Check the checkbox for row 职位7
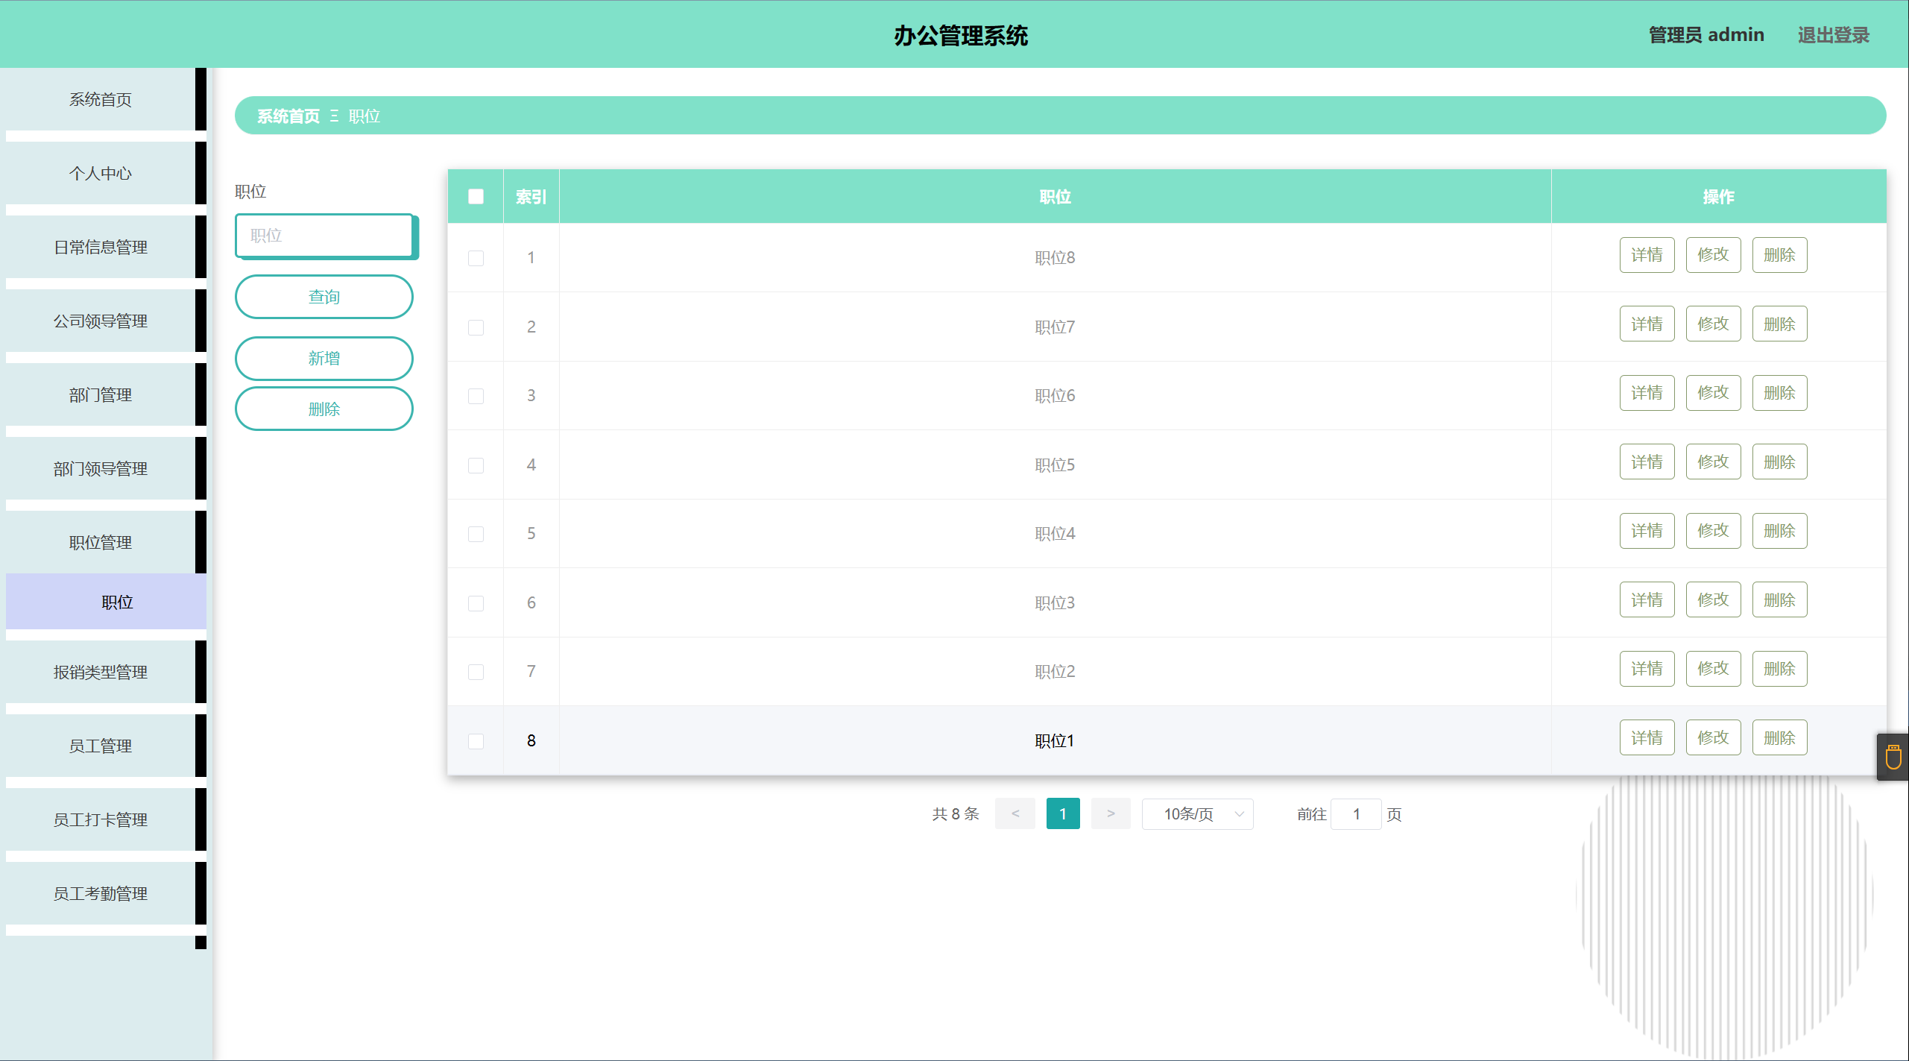 (476, 327)
